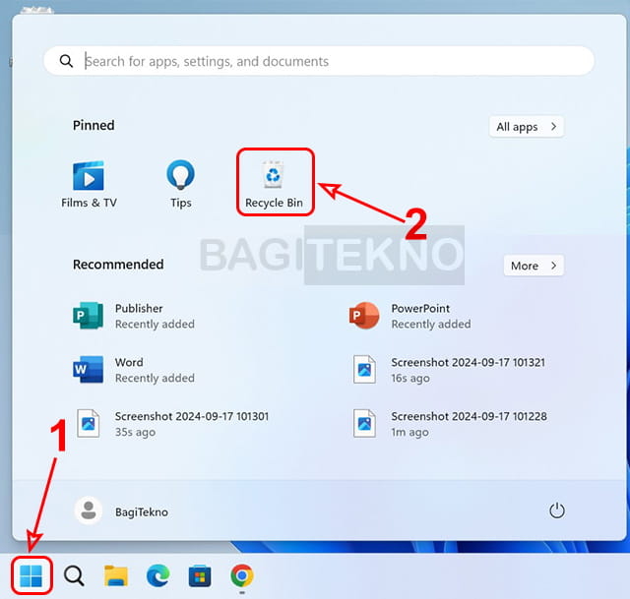Click the search magnifier in the Start search box
Image resolution: width=630 pixels, height=599 pixels.
(66, 61)
